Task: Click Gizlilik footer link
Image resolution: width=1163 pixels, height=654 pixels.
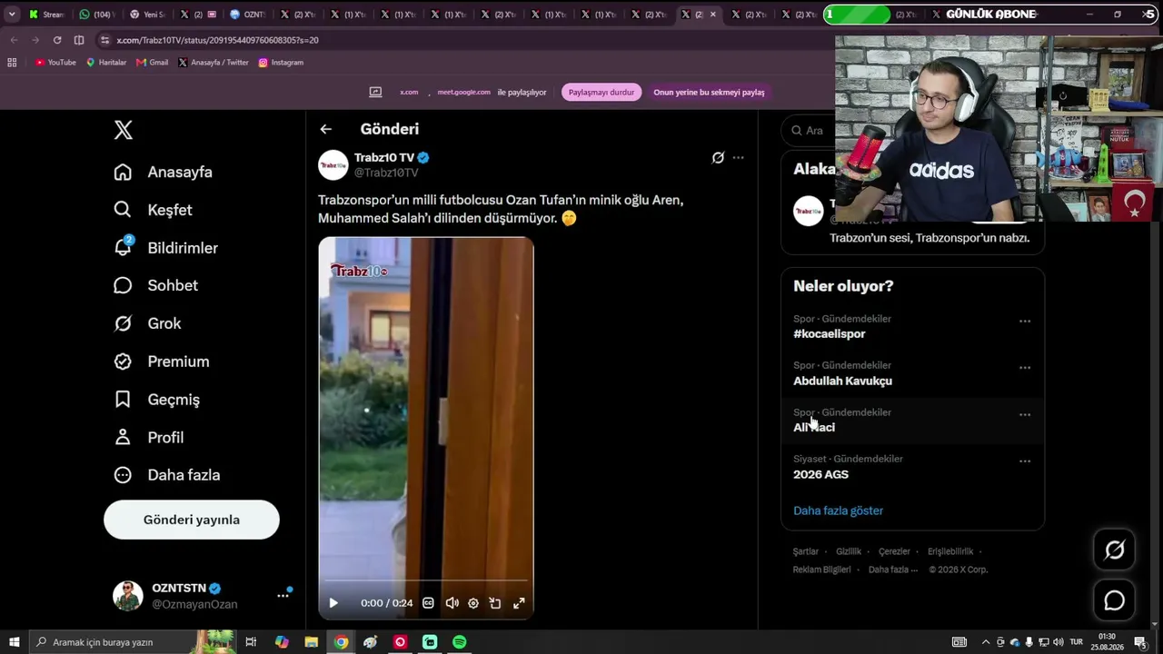Action: tap(849, 551)
